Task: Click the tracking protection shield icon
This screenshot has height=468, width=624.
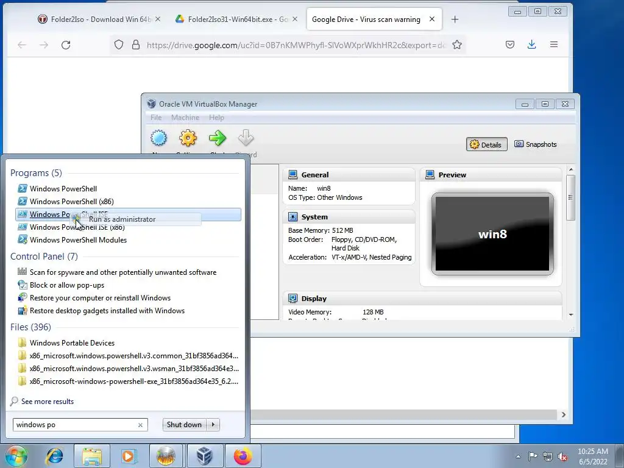Action: pyautogui.click(x=119, y=44)
